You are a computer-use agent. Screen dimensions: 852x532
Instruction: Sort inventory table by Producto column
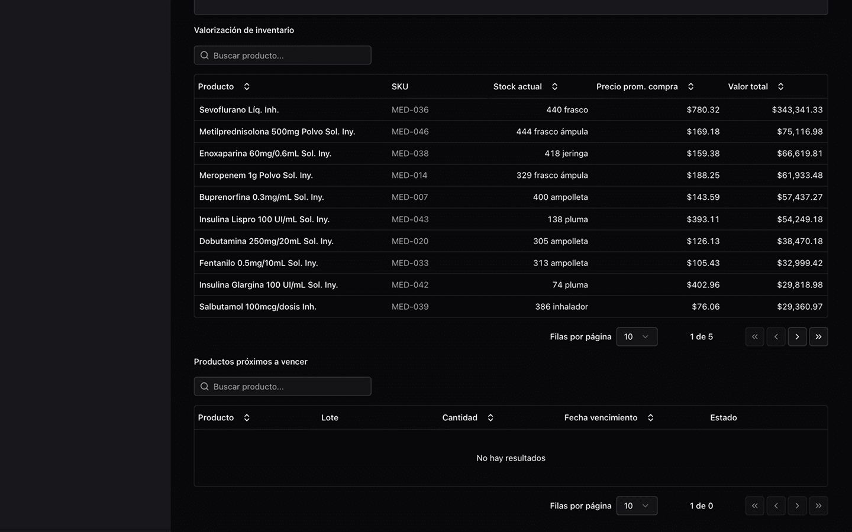point(224,86)
